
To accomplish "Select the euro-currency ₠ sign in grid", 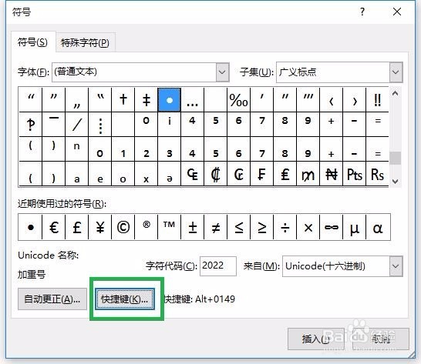I will 192,174.
